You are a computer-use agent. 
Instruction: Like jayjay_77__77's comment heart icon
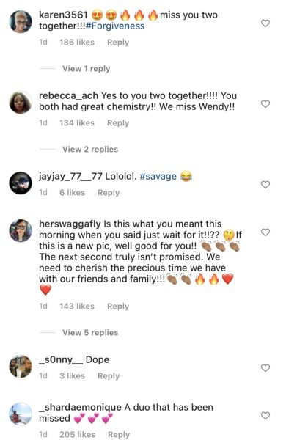click(265, 185)
